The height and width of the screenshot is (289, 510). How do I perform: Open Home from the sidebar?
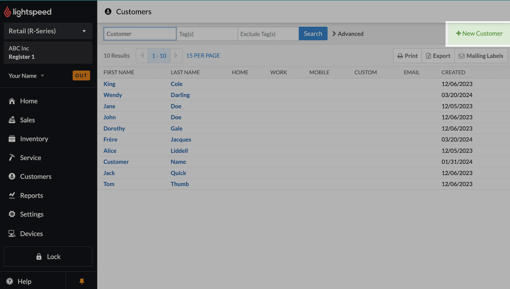[28, 101]
